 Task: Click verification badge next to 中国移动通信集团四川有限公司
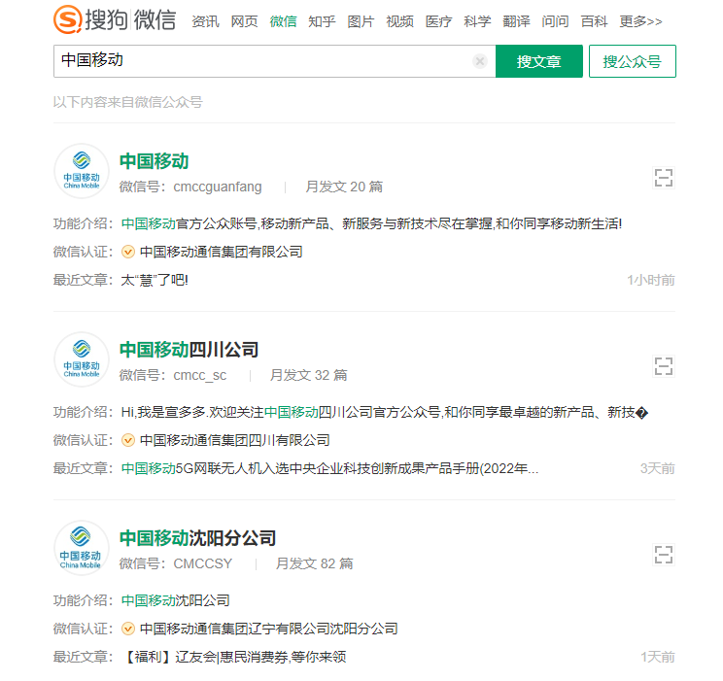pos(127,440)
